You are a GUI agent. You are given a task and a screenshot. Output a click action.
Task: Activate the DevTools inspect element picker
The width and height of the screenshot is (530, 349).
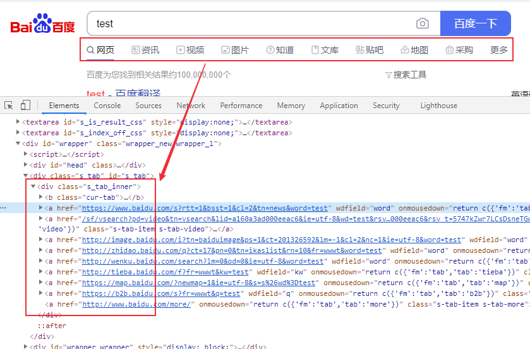[x=9, y=105]
